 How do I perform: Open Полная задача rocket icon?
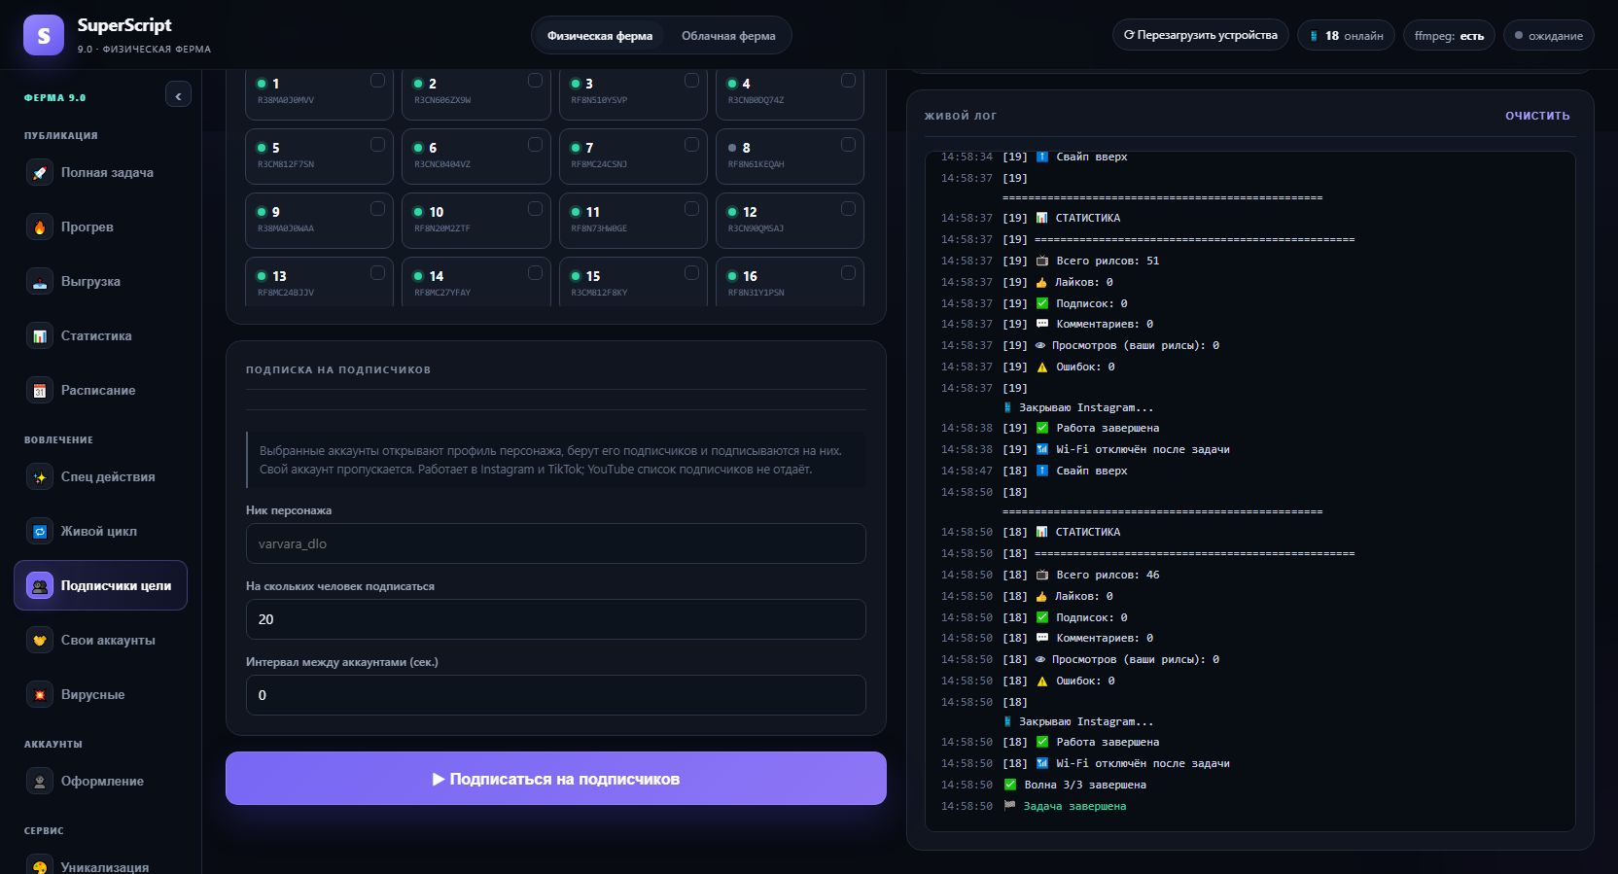pyautogui.click(x=40, y=173)
